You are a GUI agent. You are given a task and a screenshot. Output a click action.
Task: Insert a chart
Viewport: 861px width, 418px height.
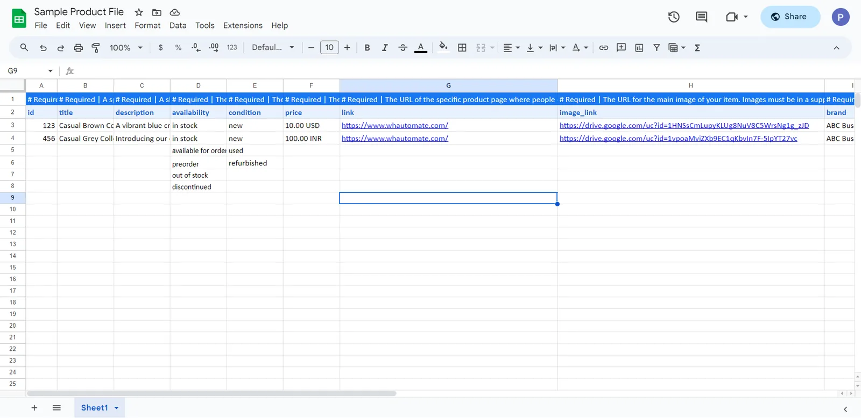coord(639,47)
